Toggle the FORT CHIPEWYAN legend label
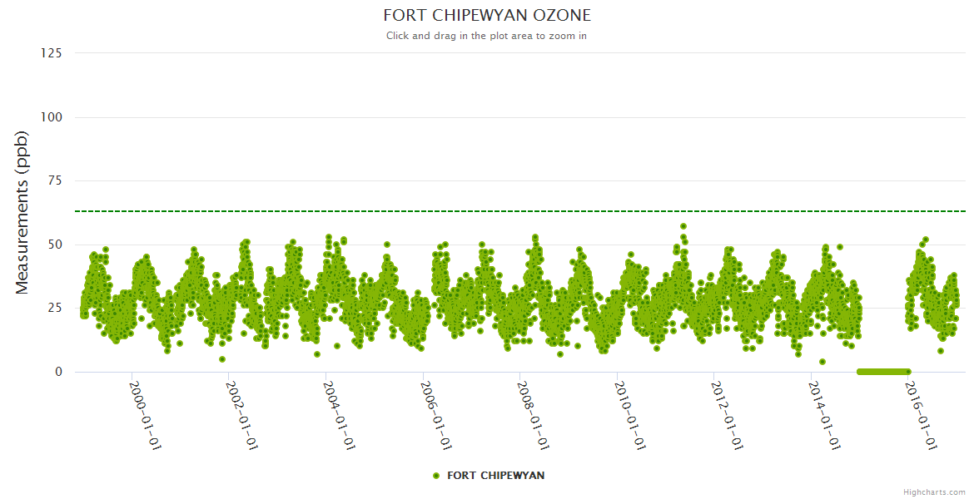Viewport: 974px width, 499px height. pyautogui.click(x=495, y=476)
